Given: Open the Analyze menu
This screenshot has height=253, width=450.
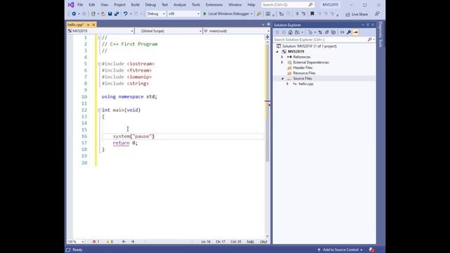Looking at the screenshot, I should (x=180, y=5).
